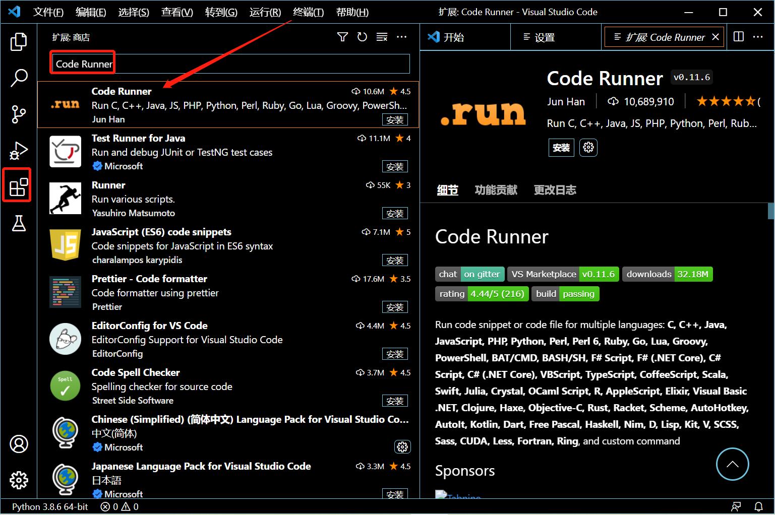Click the VS Code logo in title bar
The height and width of the screenshot is (515, 775).
[x=14, y=12]
